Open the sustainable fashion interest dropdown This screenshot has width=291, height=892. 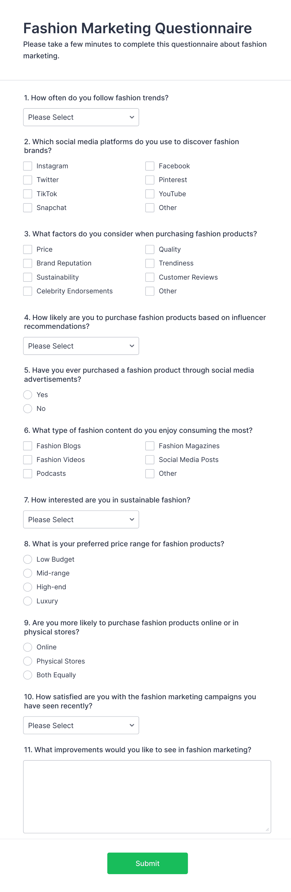(x=81, y=519)
